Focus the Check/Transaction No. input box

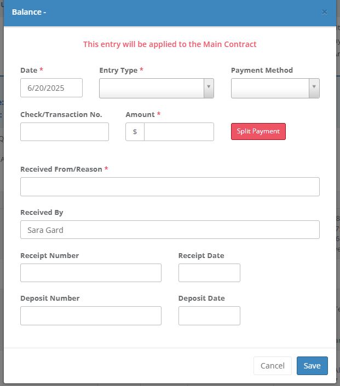pyautogui.click(x=65, y=132)
